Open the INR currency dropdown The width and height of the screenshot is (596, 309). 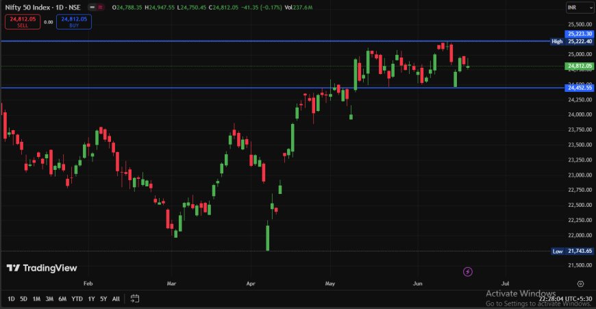pos(580,8)
